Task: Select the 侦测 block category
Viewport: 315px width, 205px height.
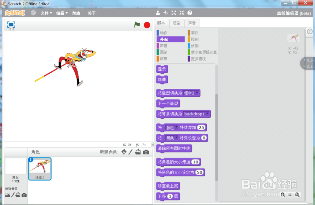Action: 202,46
